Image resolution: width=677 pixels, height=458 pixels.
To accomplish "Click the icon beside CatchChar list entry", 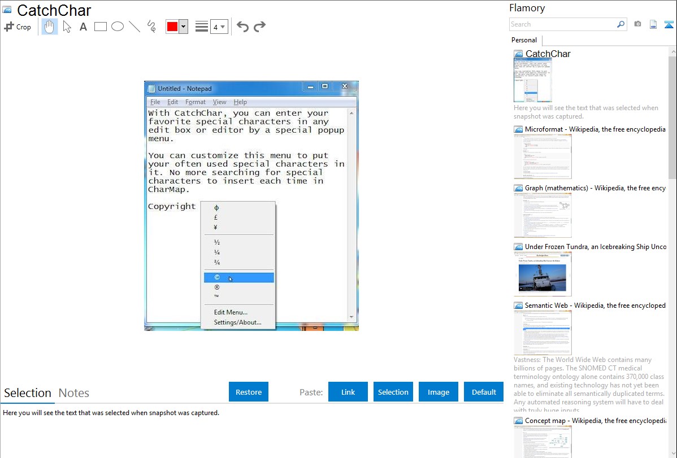I will 518,54.
